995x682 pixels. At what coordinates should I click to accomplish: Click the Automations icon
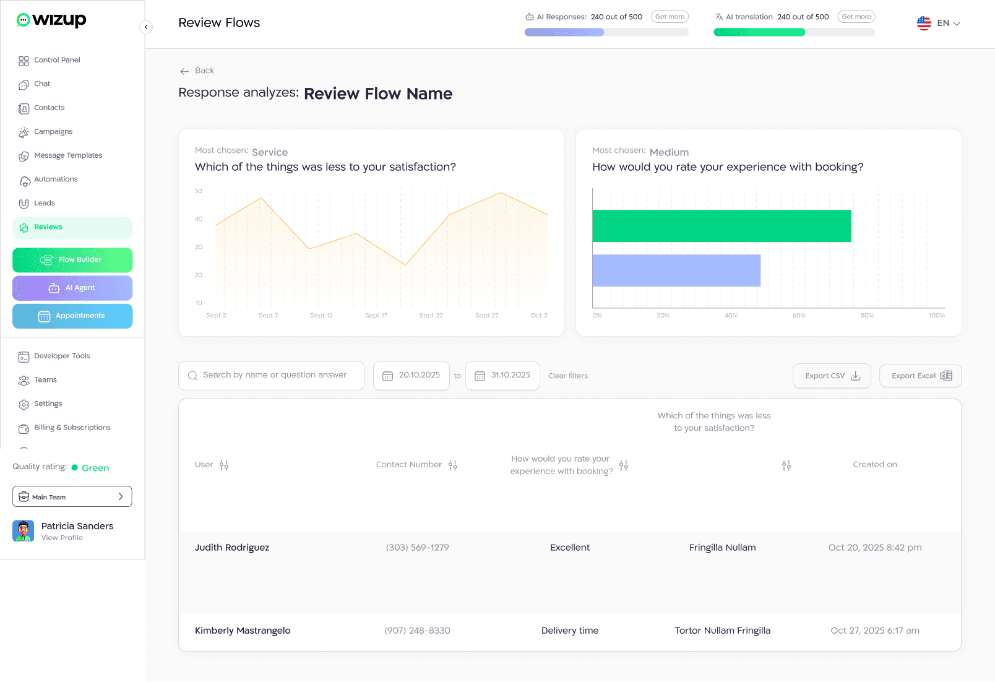coord(24,181)
